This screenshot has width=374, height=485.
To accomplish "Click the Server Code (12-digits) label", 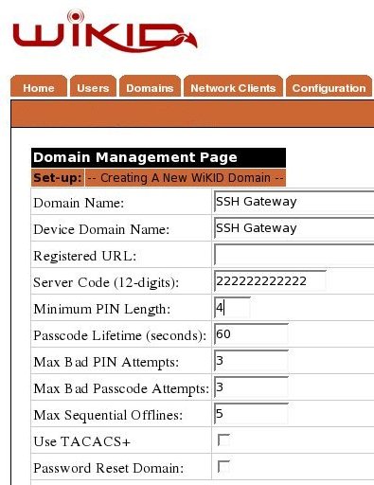I will click(x=106, y=282).
